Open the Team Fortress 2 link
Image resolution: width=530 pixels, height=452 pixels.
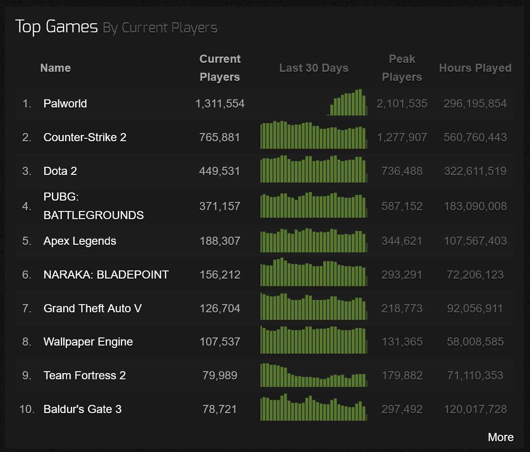coord(85,375)
